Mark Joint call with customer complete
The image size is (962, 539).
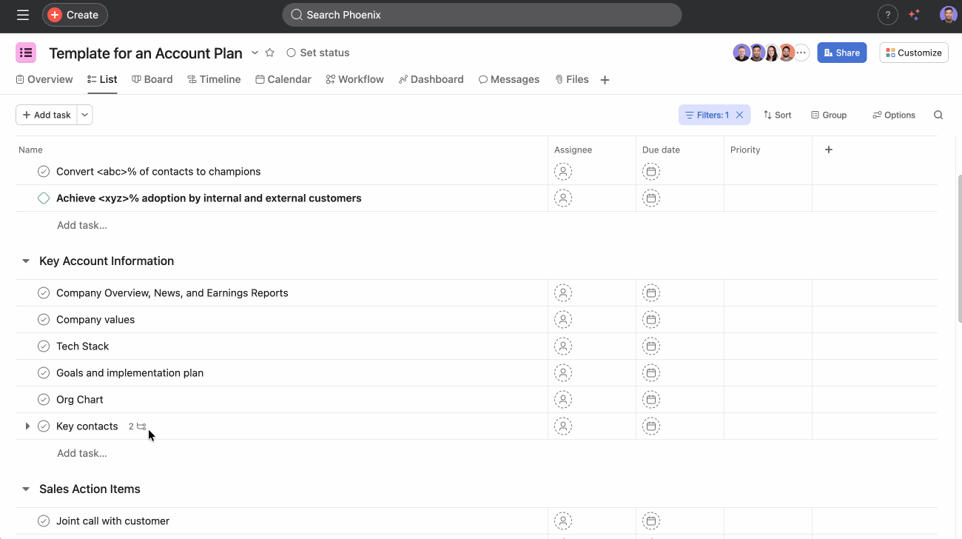click(44, 521)
